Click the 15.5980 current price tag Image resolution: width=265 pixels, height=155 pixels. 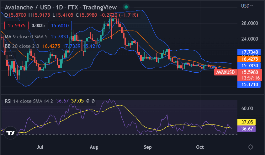(x=250, y=72)
